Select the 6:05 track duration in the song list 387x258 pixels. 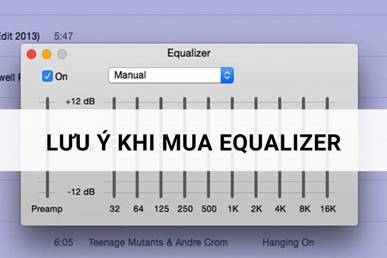(x=63, y=243)
